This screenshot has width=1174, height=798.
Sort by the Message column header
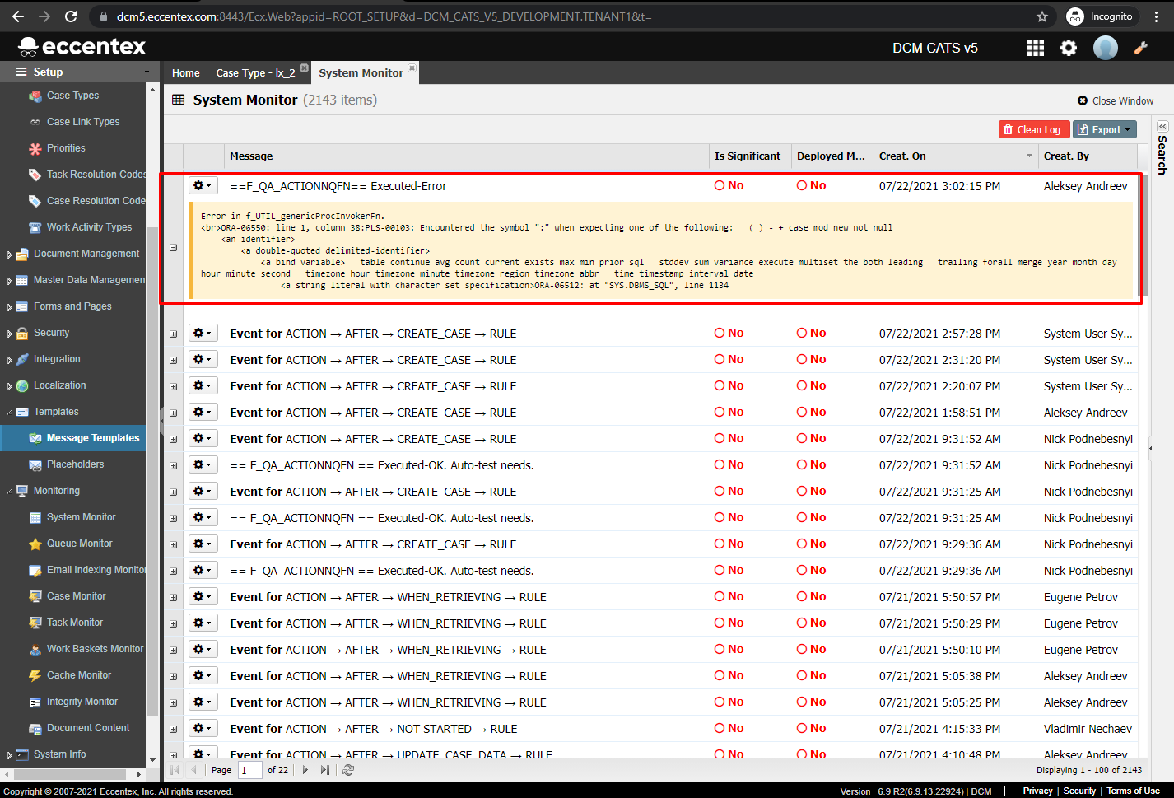tap(467, 156)
